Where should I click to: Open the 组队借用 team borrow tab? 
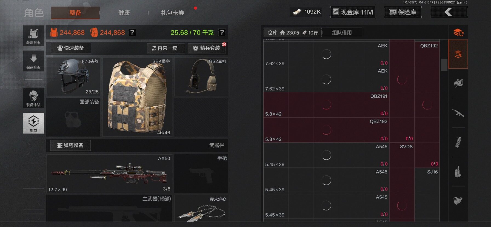[342, 33]
